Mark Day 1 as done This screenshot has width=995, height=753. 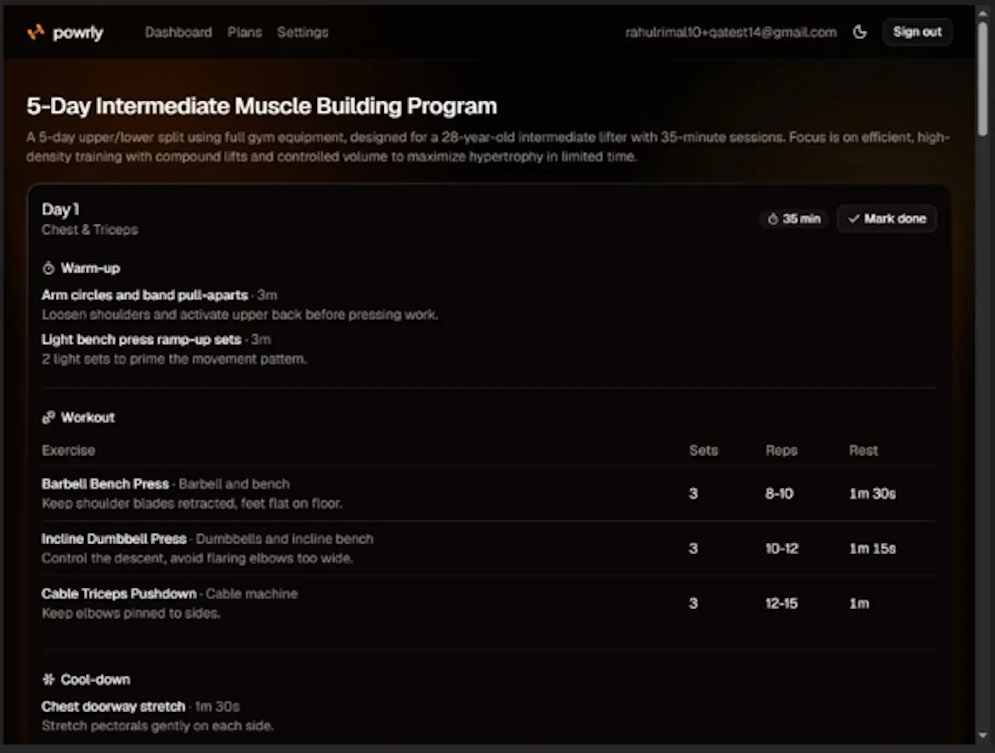[x=887, y=219]
